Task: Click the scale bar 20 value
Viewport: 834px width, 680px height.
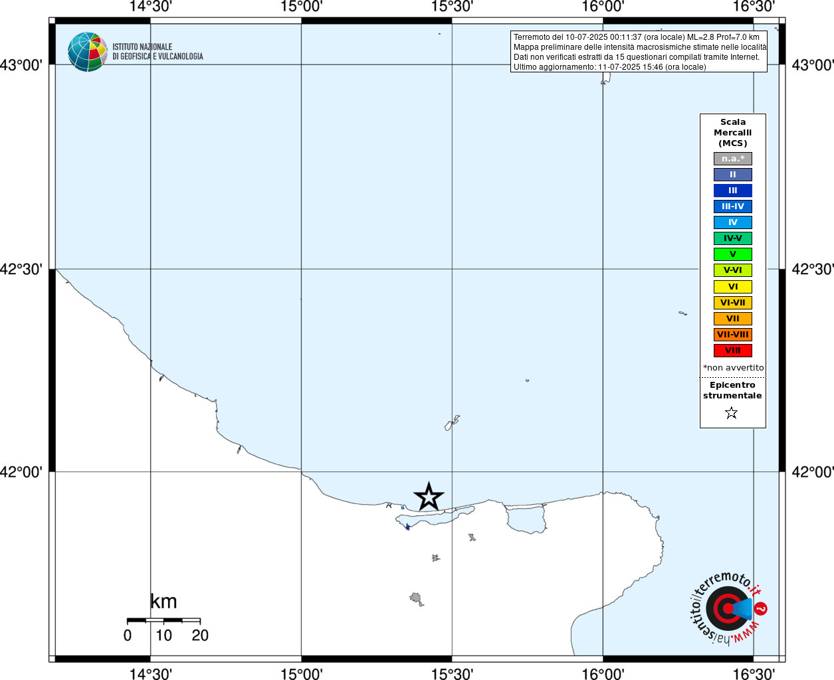Action: 200,636
